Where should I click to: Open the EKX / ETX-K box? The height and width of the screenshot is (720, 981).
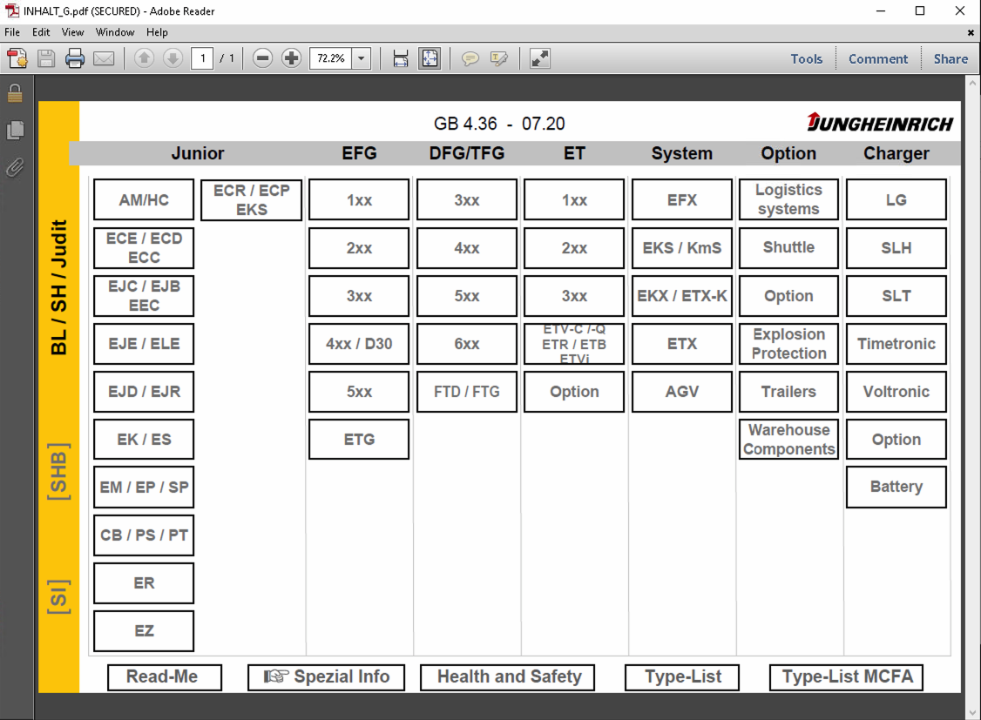[682, 296]
